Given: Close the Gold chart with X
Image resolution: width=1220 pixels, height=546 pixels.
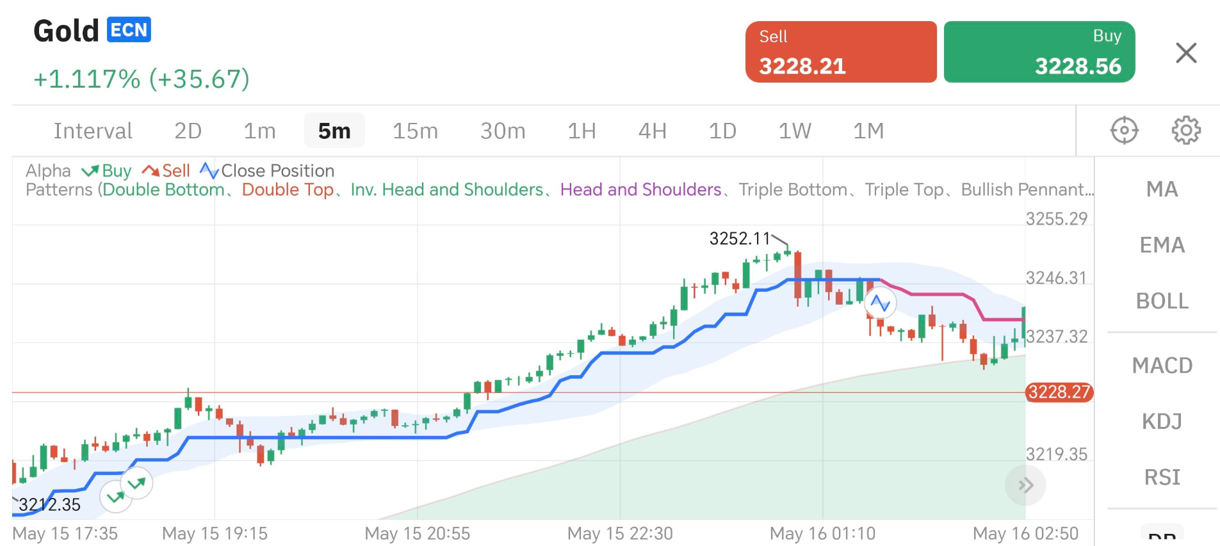Looking at the screenshot, I should (1186, 52).
